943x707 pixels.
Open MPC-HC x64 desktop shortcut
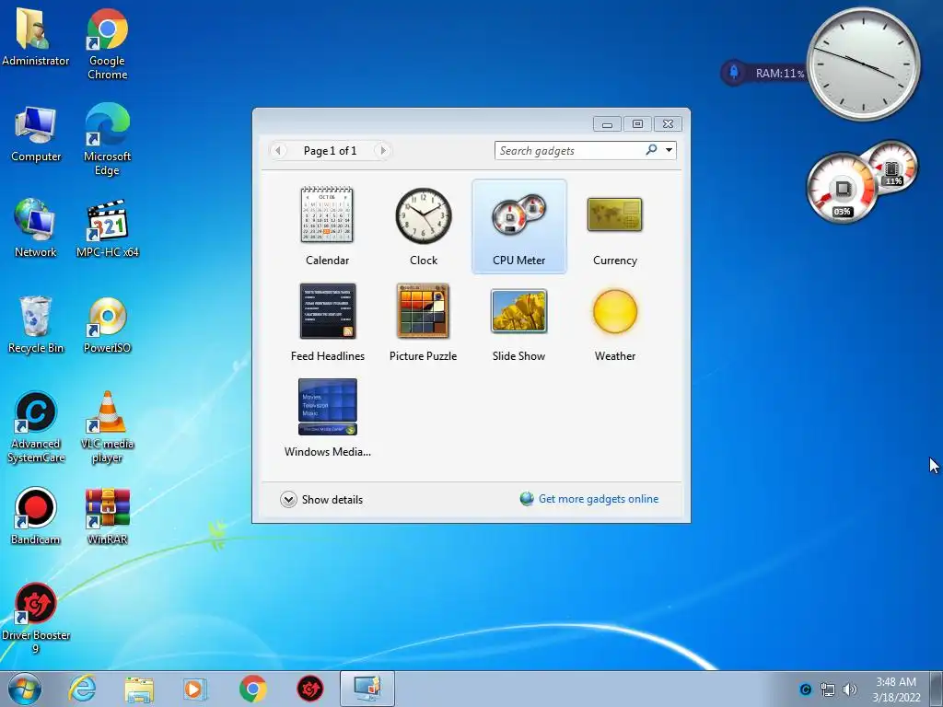(107, 228)
